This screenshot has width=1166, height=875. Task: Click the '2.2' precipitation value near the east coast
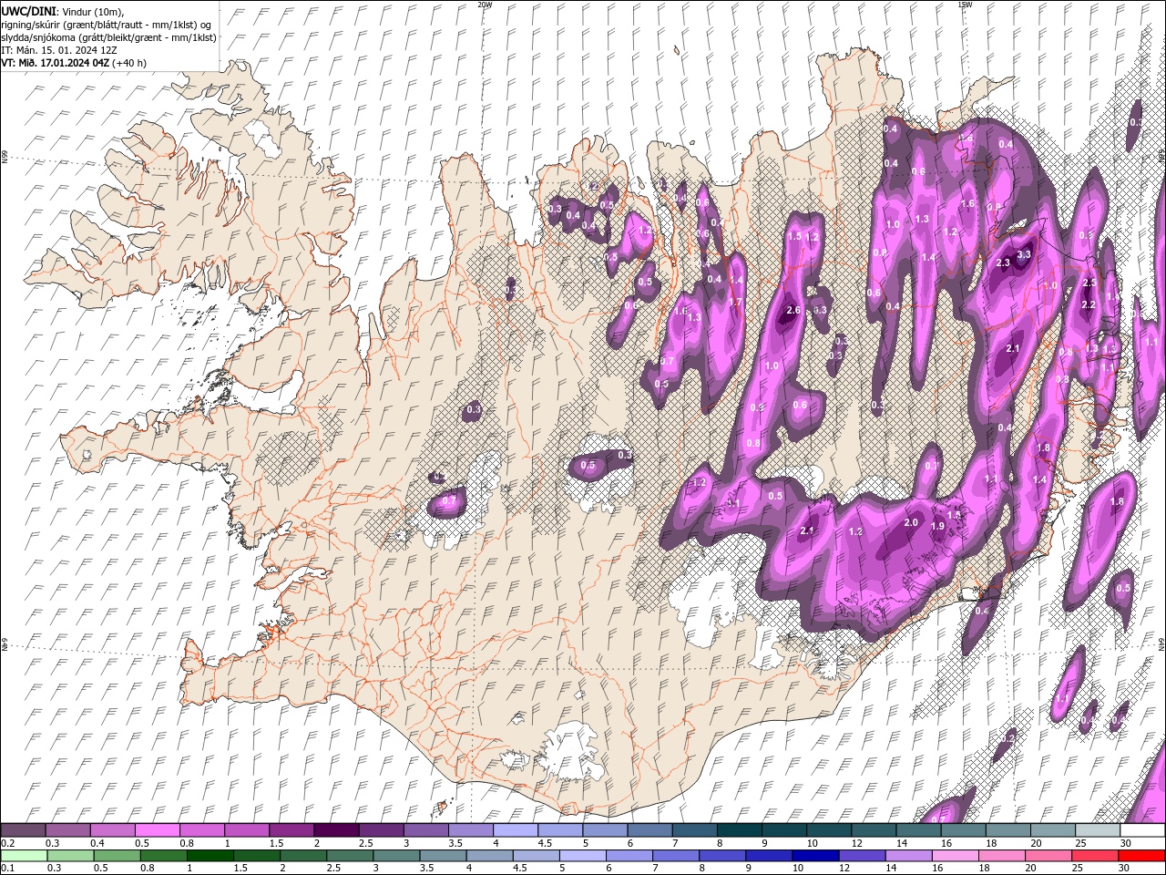1088,304
